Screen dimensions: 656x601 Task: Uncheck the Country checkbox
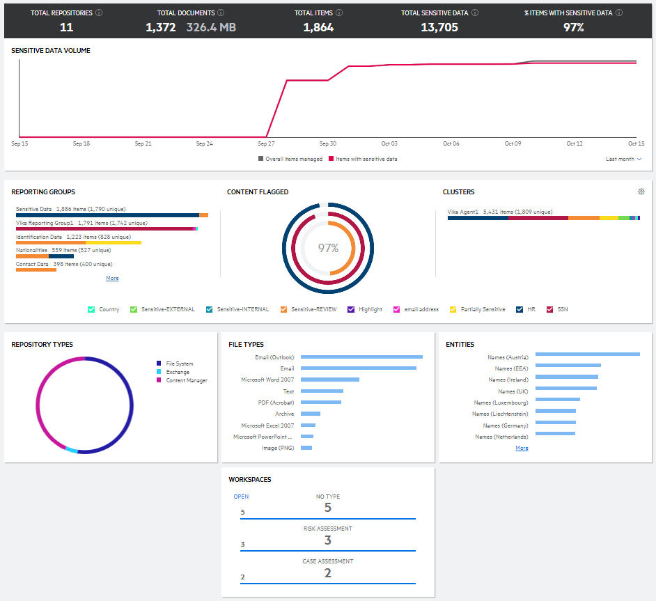coord(91,309)
